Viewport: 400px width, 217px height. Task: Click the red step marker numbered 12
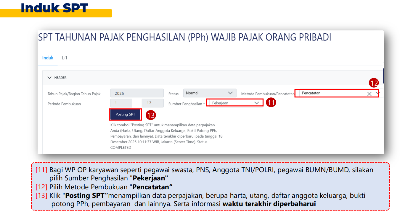(x=374, y=83)
